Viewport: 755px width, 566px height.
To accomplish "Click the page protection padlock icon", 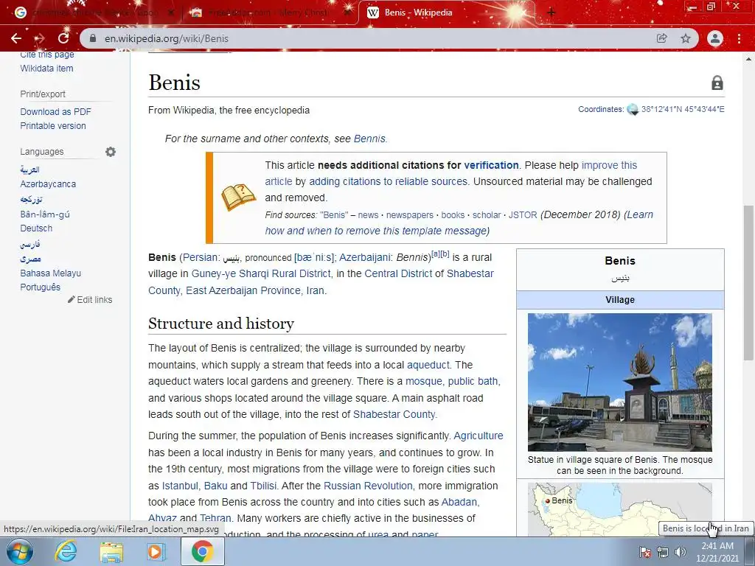I will [717, 83].
